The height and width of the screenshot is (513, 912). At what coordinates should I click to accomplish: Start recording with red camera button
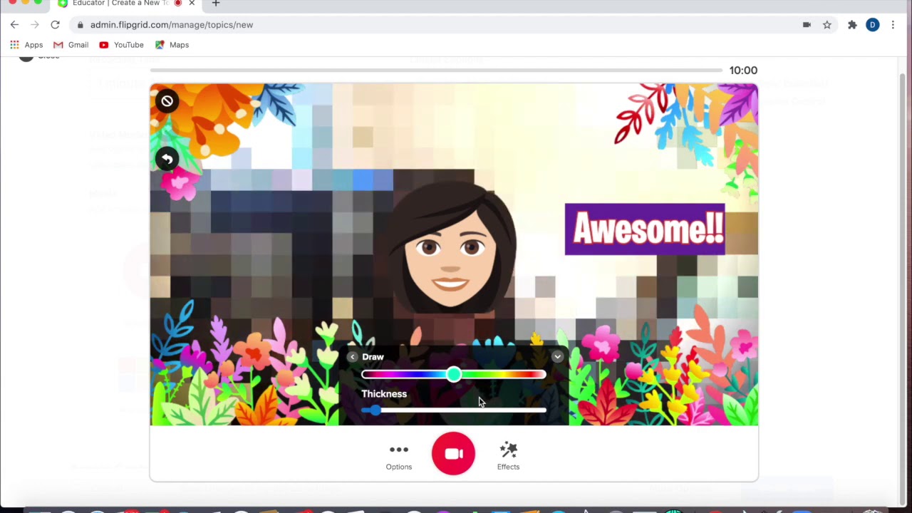click(453, 454)
